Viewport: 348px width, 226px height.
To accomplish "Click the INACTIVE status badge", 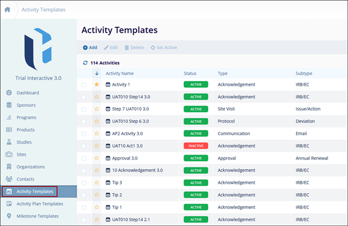I will point(195,146).
